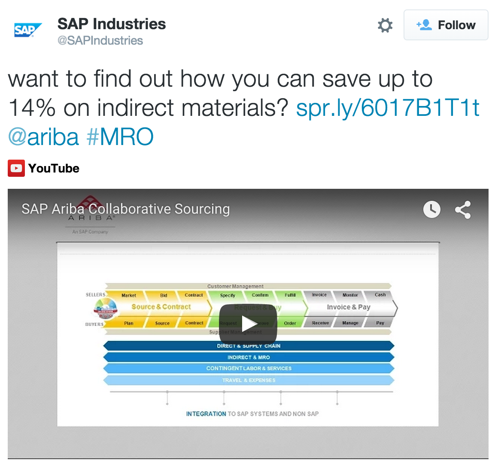
Task: Play the embedded YouTube video
Action: pyautogui.click(x=248, y=323)
